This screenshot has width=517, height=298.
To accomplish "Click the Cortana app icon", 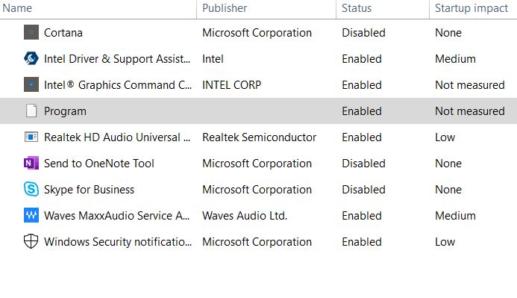I will coord(31,32).
